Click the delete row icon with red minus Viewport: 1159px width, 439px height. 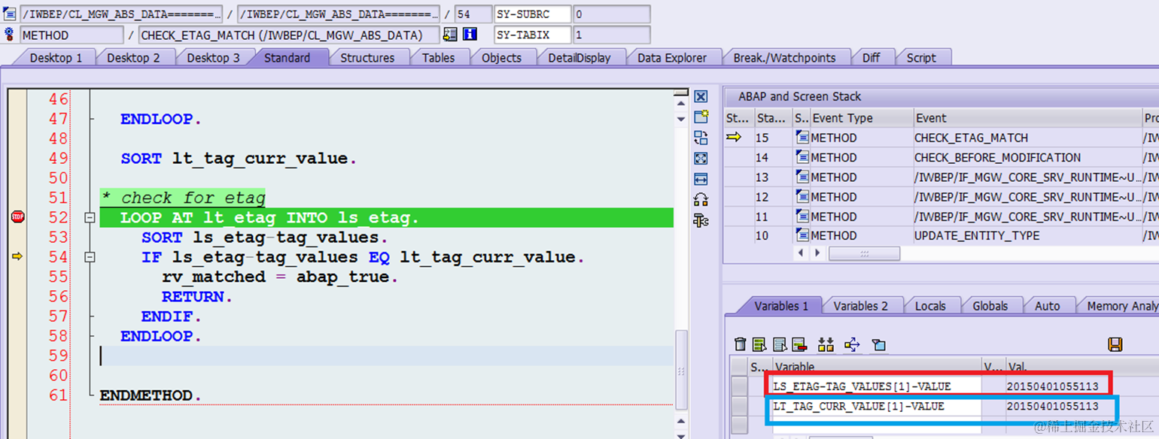pos(799,344)
